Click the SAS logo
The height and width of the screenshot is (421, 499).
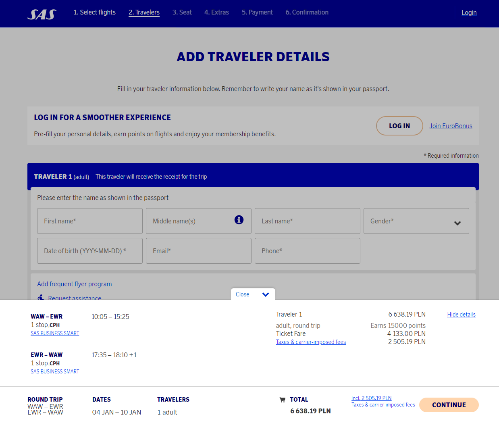[x=42, y=14]
